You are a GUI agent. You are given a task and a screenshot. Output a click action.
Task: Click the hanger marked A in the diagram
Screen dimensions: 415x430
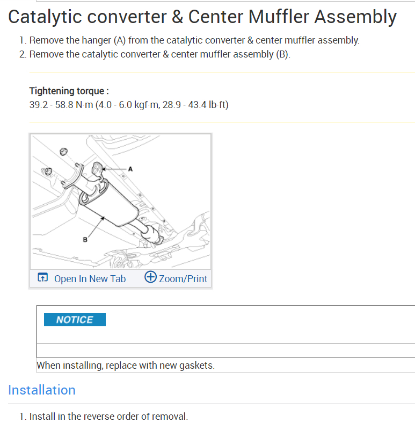coord(98,169)
